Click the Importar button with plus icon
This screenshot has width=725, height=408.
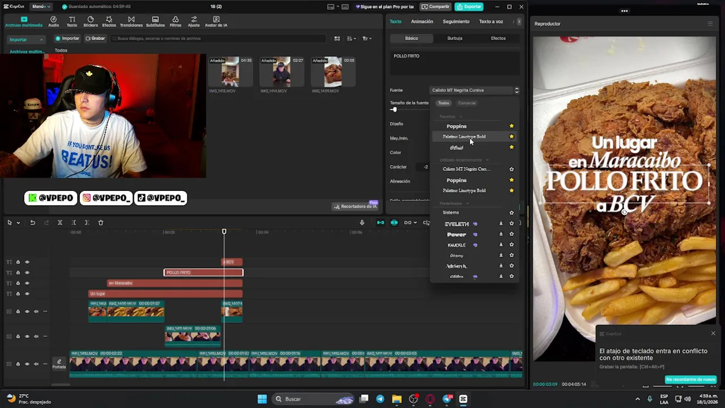point(67,39)
